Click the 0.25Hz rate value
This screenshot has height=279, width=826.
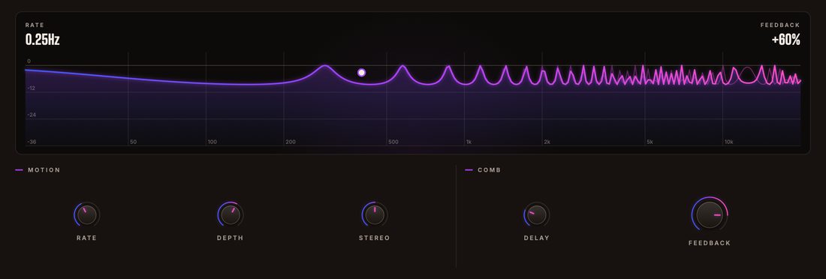click(42, 40)
